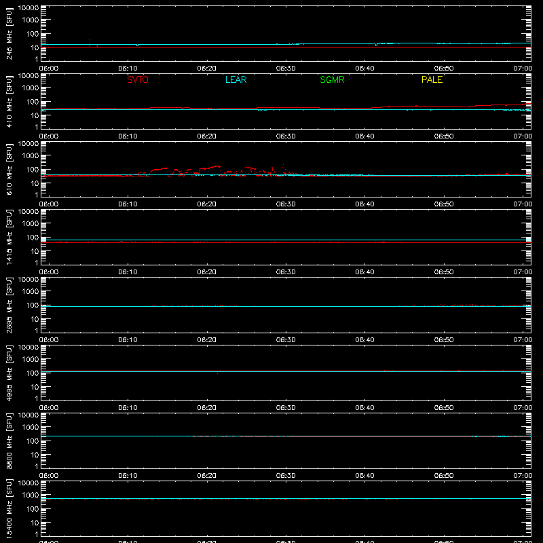Click 06:40 time label below 2695 MHz plot
Screen dimensions: 543x543
[364, 340]
